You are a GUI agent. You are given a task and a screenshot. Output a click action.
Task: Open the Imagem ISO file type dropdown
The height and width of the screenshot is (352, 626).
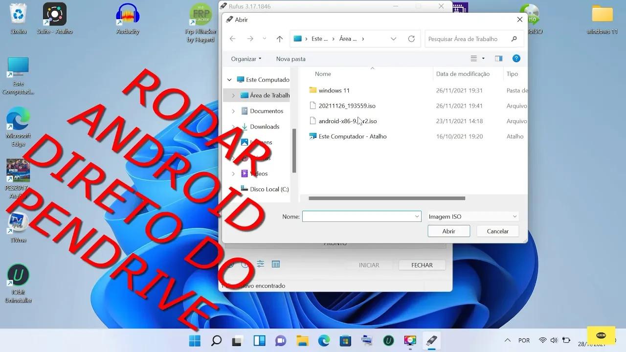pos(472,217)
